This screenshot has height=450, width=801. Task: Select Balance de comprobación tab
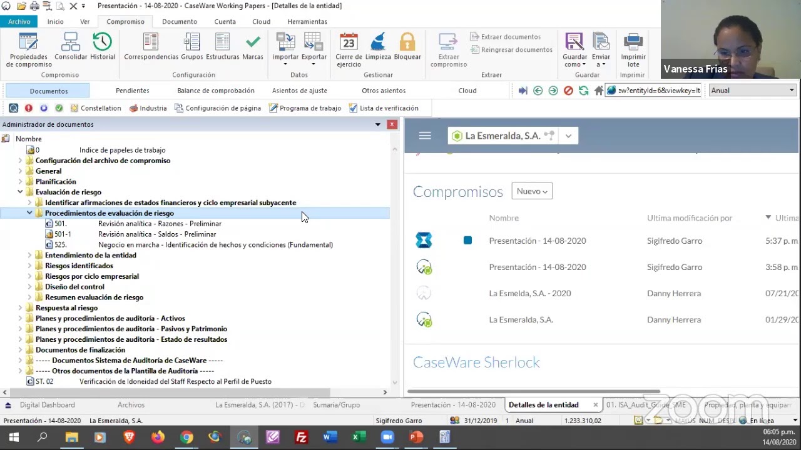click(x=216, y=91)
